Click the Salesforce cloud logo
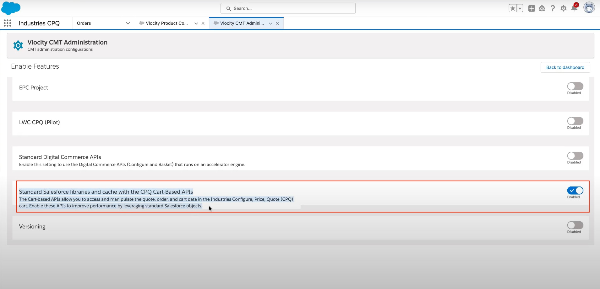 11,8
